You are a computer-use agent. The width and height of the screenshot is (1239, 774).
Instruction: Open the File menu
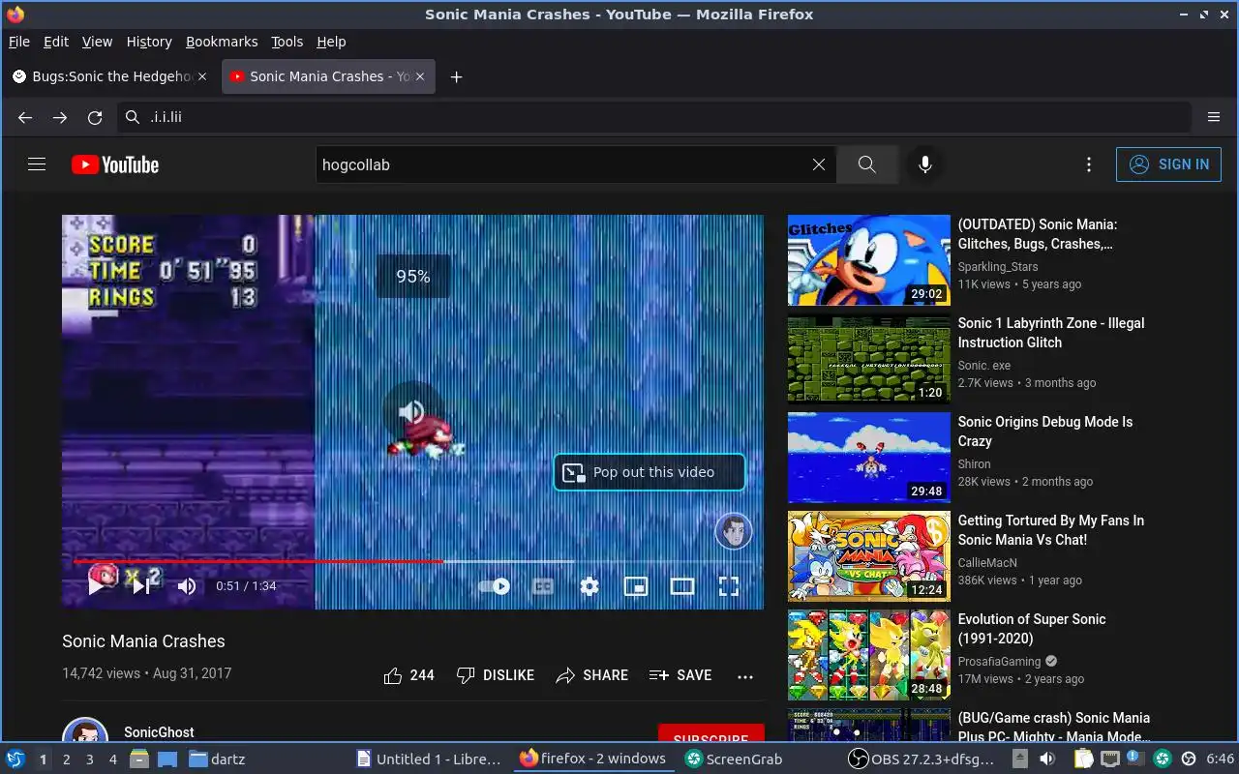[x=19, y=42]
